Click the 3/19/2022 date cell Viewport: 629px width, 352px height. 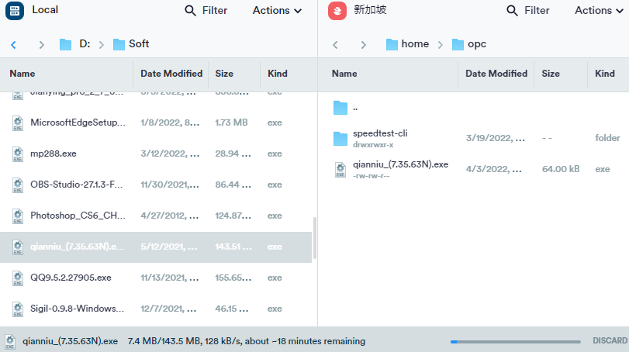point(495,138)
